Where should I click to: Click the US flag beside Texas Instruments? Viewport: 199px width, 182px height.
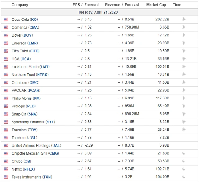(x=6, y=177)
